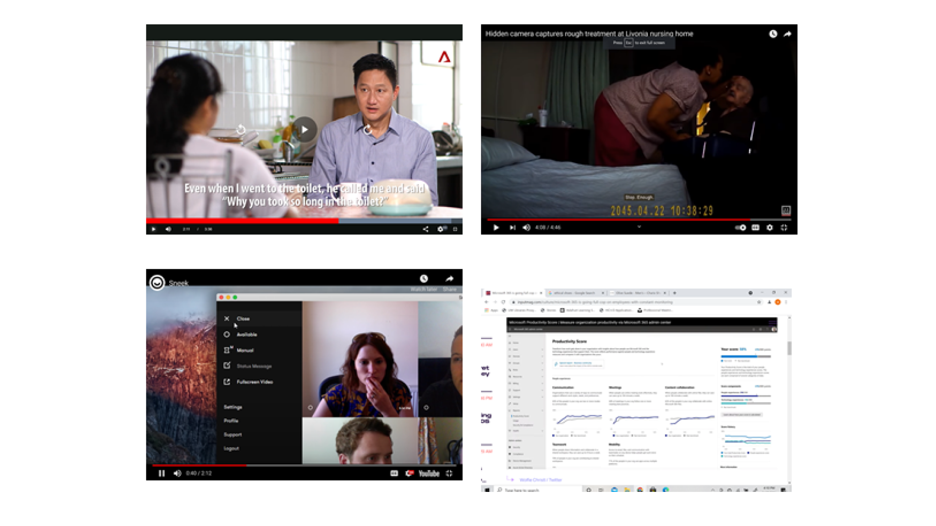The width and height of the screenshot is (936, 526).
Task: Reload the browser page
Action: [x=503, y=302]
